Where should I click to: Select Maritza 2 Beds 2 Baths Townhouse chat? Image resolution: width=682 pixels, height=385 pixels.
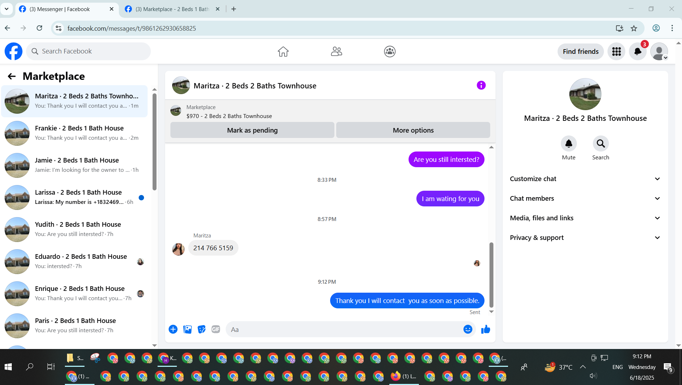[74, 101]
